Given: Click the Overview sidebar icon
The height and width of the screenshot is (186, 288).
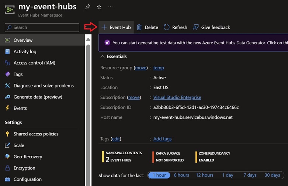Looking at the screenshot, I should click(7, 40).
